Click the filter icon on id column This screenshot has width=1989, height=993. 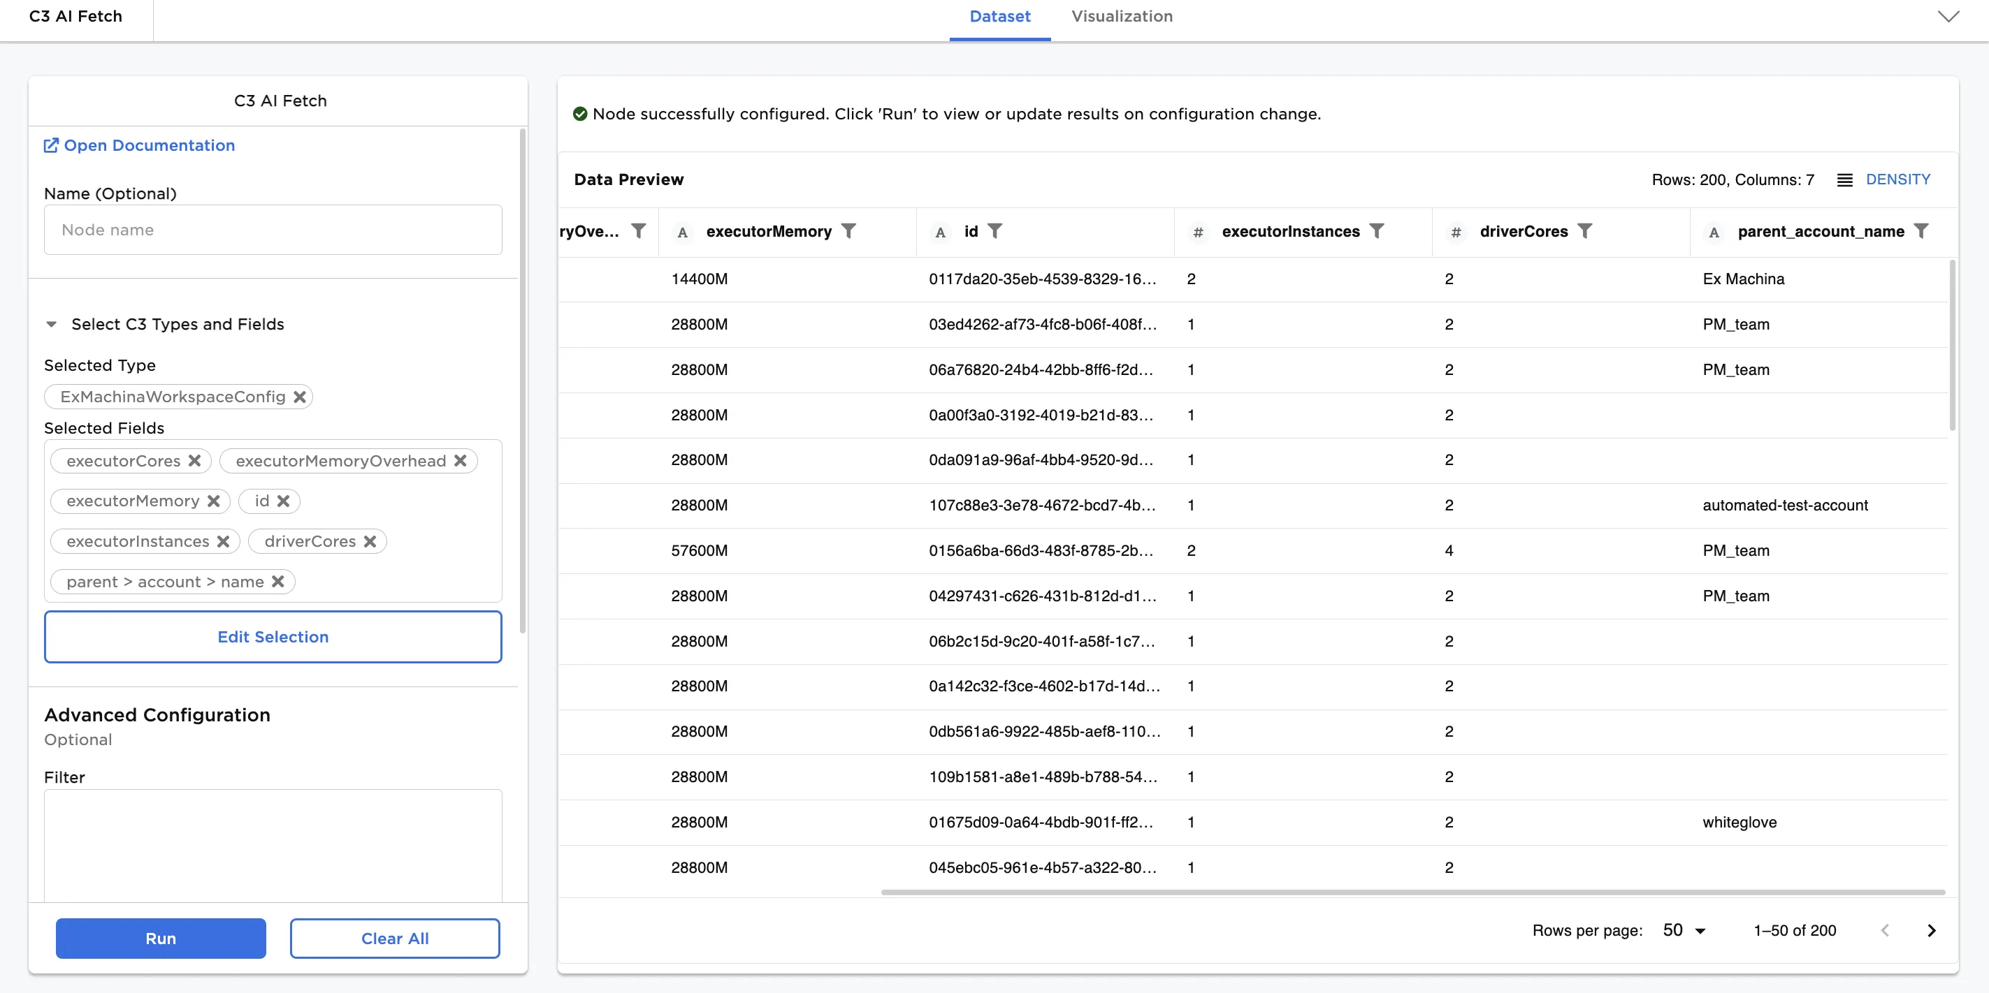[x=994, y=230]
